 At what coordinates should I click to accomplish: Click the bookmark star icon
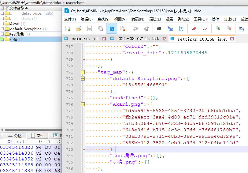[181, 28]
